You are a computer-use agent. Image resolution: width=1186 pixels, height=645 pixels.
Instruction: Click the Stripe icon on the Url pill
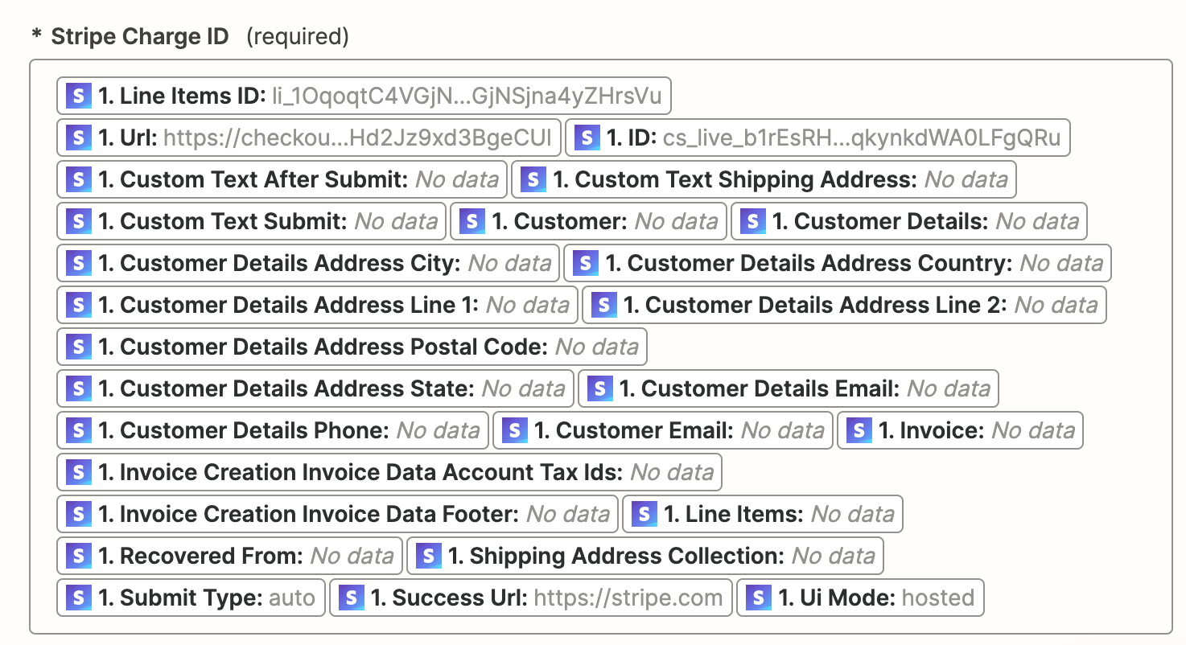coord(78,138)
